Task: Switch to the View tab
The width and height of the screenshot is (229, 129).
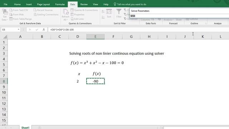Action: point(96,4)
